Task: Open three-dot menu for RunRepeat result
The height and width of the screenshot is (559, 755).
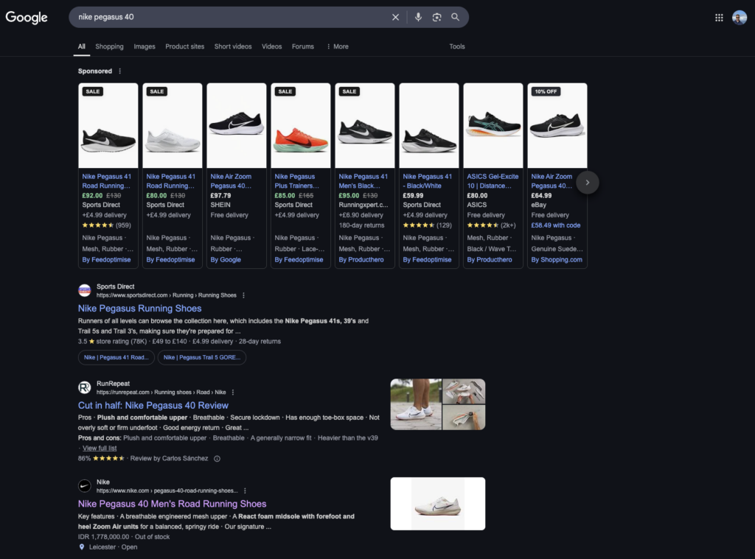Action: coord(233,393)
